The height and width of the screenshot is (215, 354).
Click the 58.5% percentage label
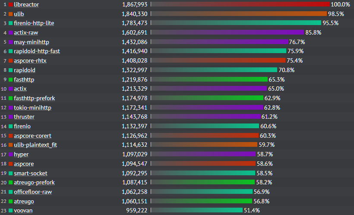tap(265, 174)
